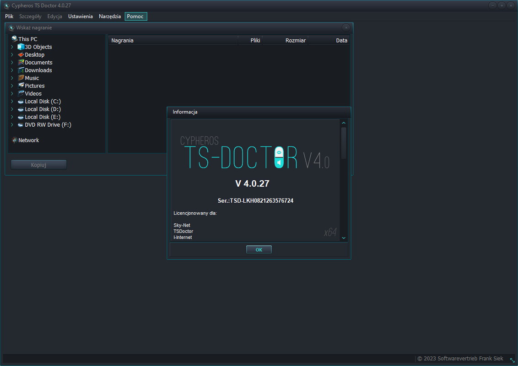Screen dimensions: 518x366
Task: Click scroll down arrow in Informacja dialog
Action: pyautogui.click(x=344, y=238)
